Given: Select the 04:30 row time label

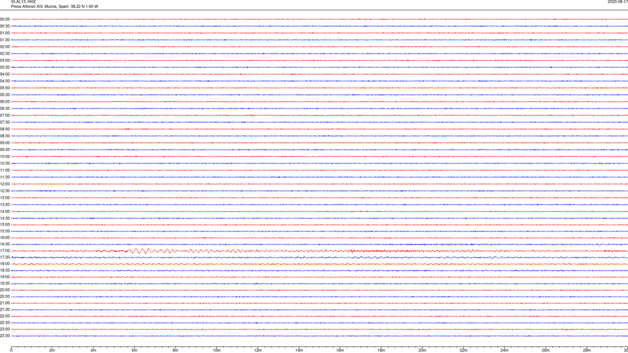Looking at the screenshot, I should click(5, 81).
